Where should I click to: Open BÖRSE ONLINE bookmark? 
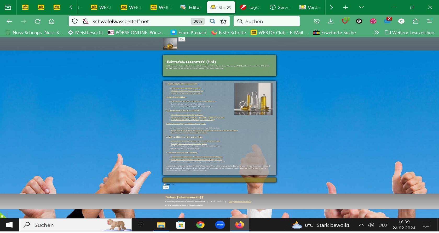136,32
